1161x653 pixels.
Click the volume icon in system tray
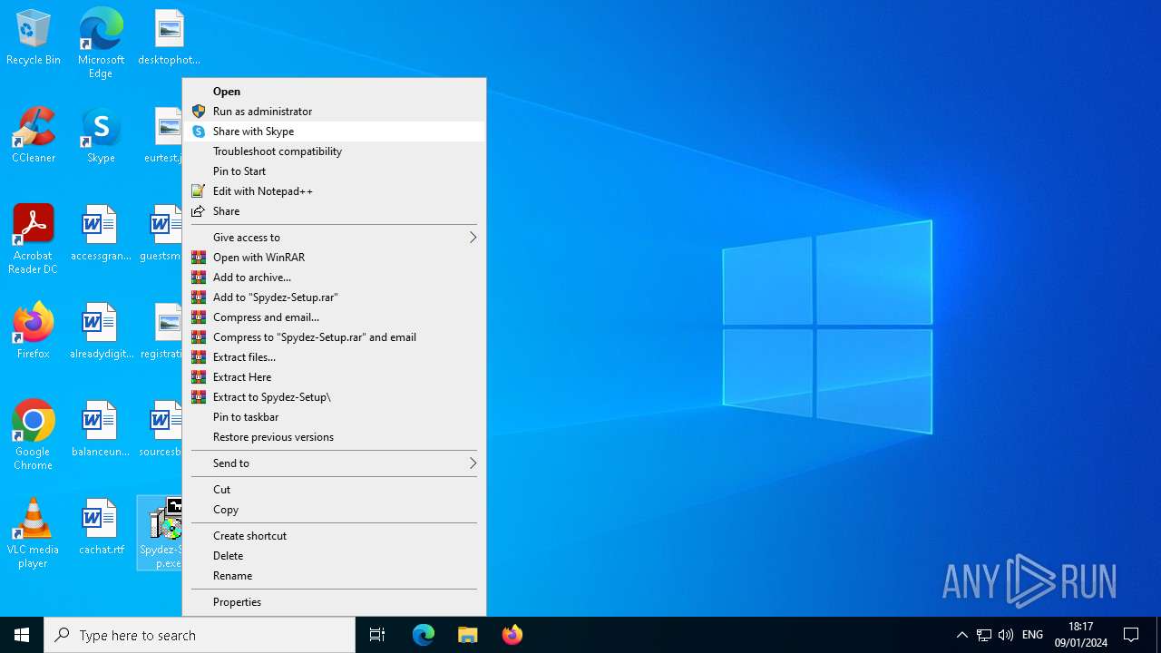pyautogui.click(x=1005, y=635)
